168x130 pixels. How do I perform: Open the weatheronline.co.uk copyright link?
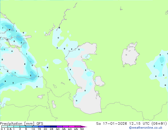click(x=146, y=128)
